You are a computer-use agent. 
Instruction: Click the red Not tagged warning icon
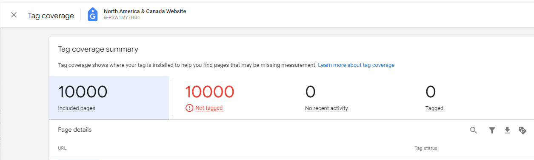coord(189,108)
